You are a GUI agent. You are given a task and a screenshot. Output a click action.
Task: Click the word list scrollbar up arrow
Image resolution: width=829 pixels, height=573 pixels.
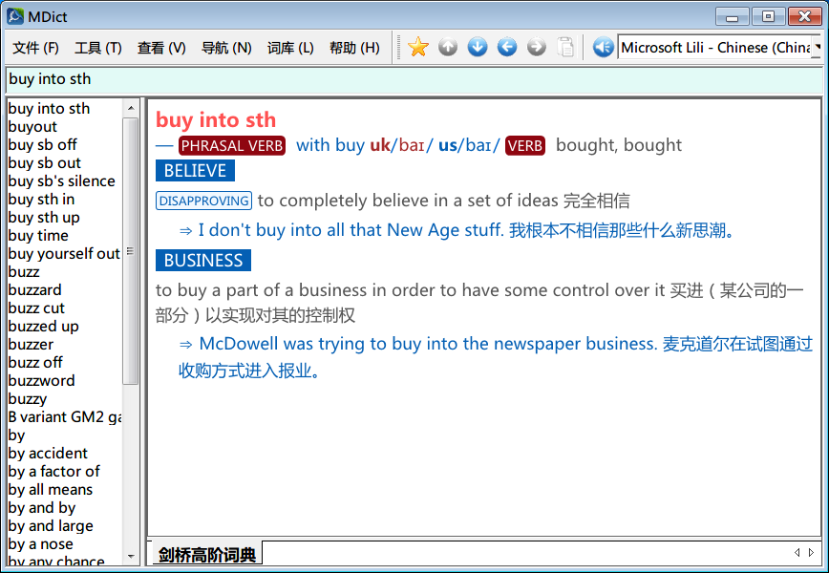131,108
